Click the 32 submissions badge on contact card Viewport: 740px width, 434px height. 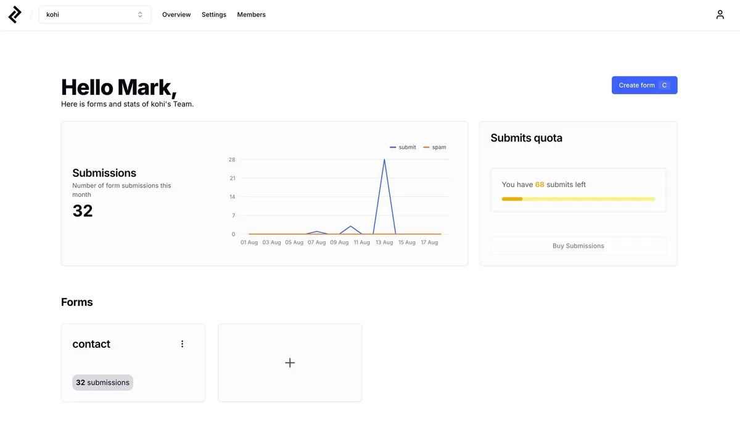[x=102, y=382]
